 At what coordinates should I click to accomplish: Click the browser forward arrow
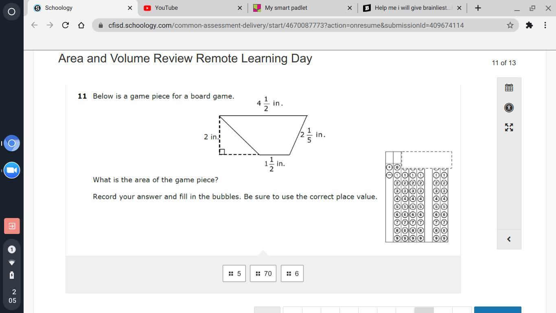click(x=50, y=25)
